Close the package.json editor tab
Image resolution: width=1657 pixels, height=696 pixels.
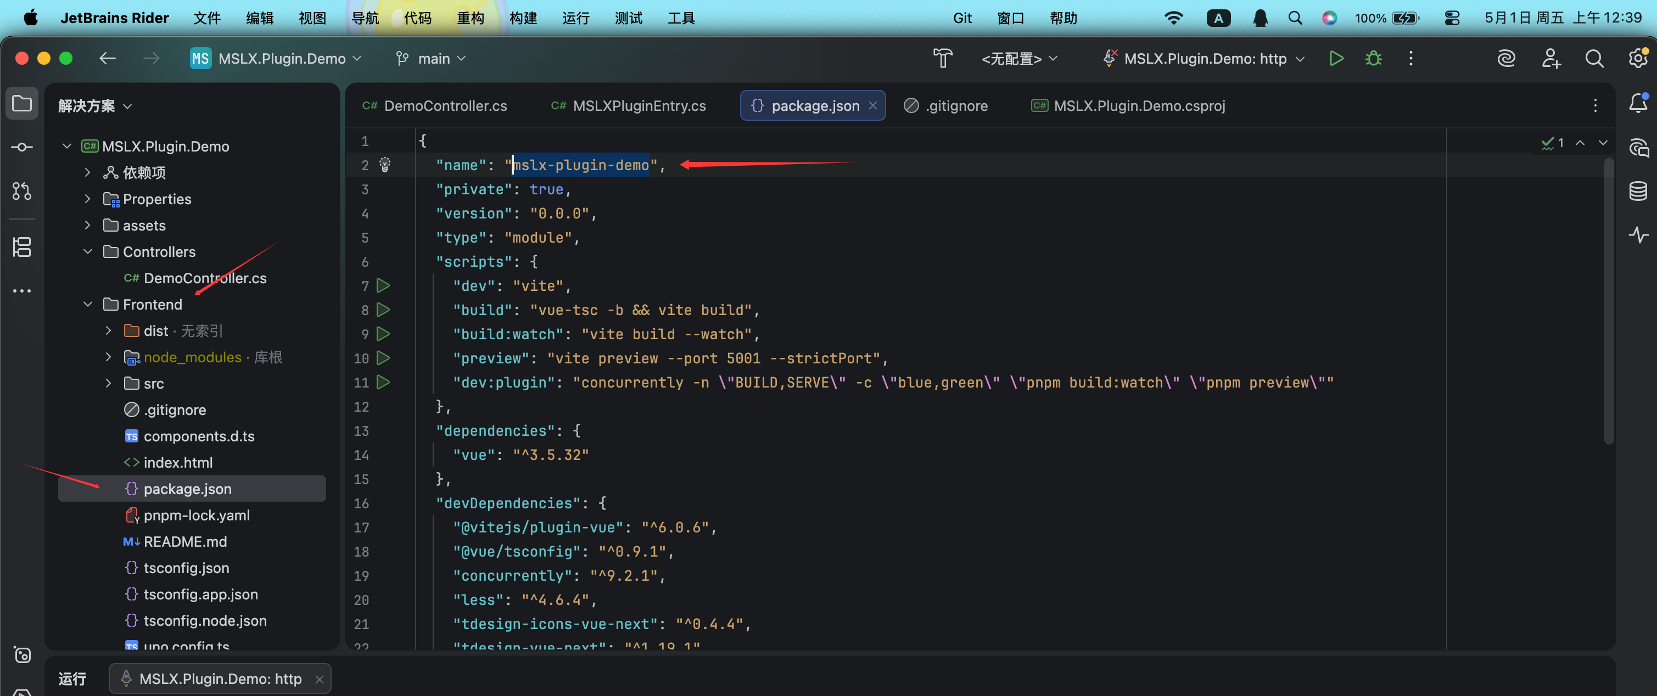872,105
